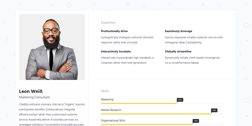
Task: Click the name "Leon Weiß"
Action: coord(31,91)
